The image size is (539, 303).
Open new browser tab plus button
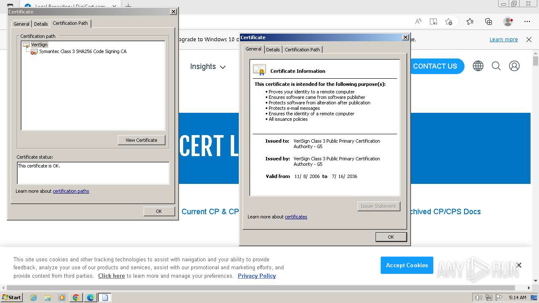point(128,5)
